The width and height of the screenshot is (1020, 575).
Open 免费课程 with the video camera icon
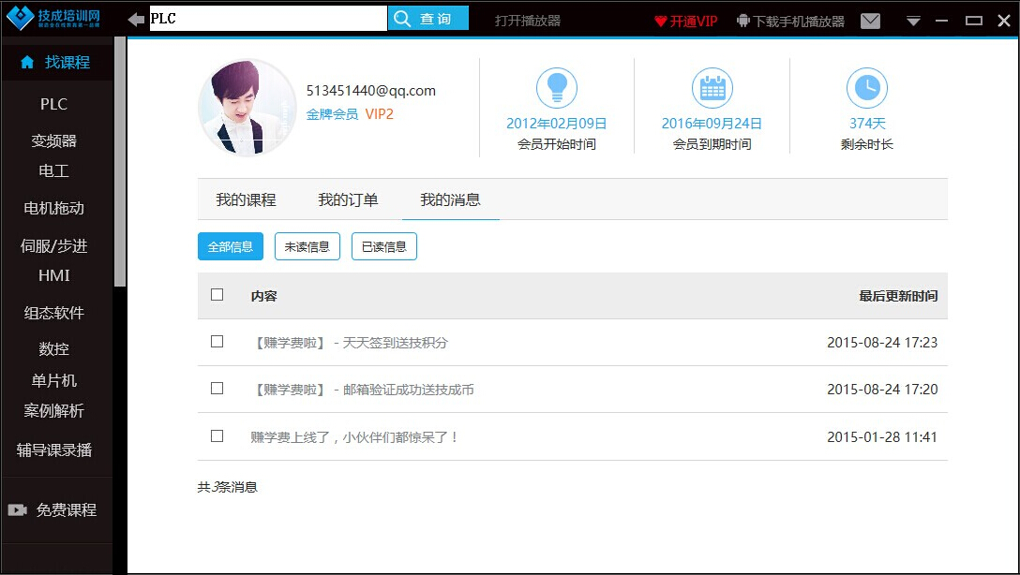[x=17, y=510]
